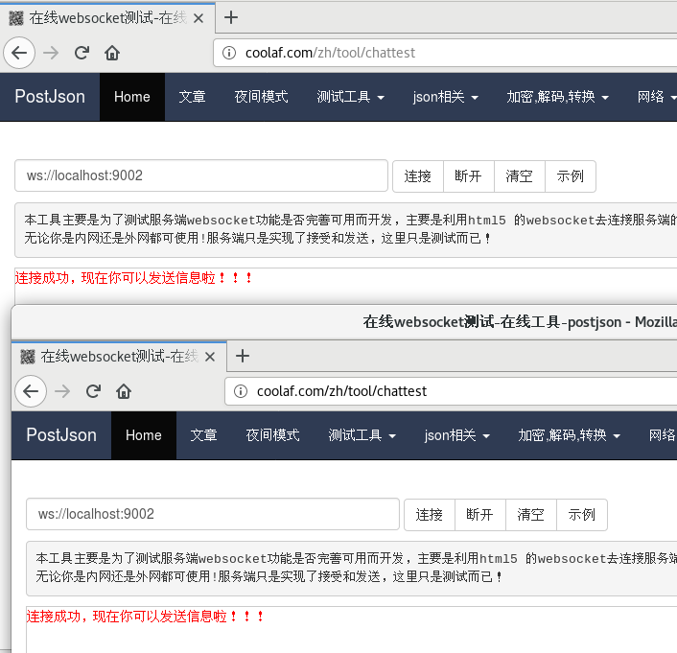Click the tab favicon in the rear window

tap(16, 18)
